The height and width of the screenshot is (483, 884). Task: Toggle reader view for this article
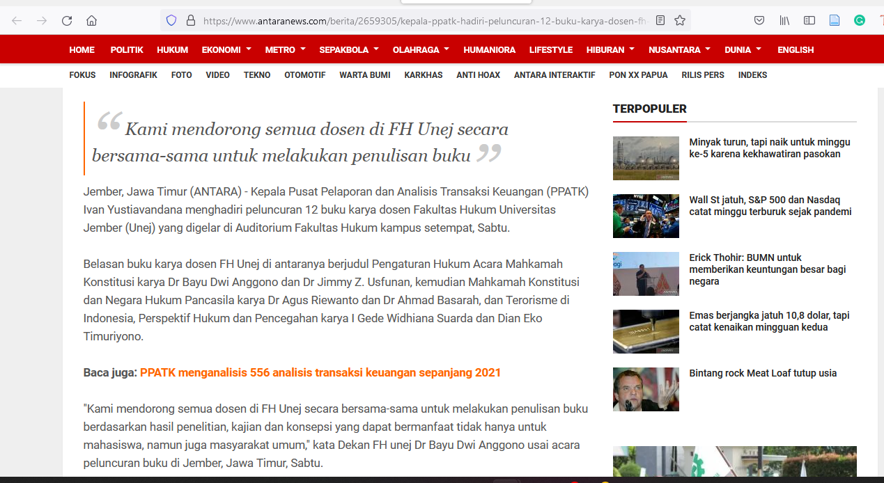click(x=660, y=20)
